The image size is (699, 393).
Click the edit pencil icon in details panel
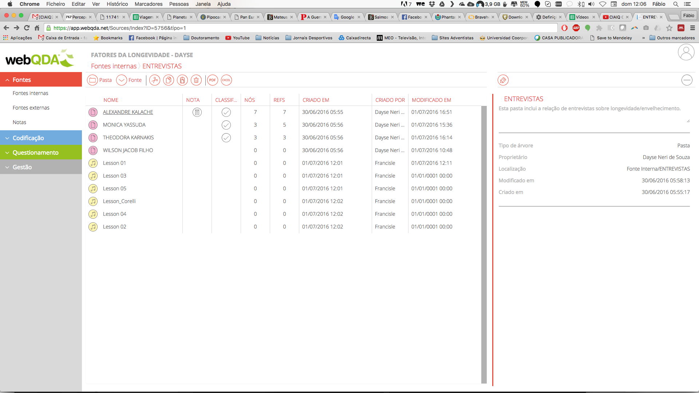click(x=503, y=80)
